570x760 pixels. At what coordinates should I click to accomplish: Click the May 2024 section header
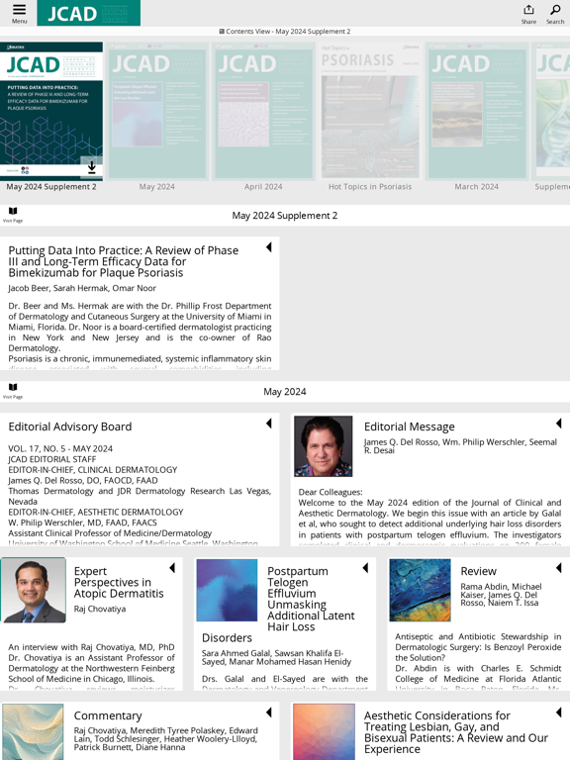pos(285,392)
